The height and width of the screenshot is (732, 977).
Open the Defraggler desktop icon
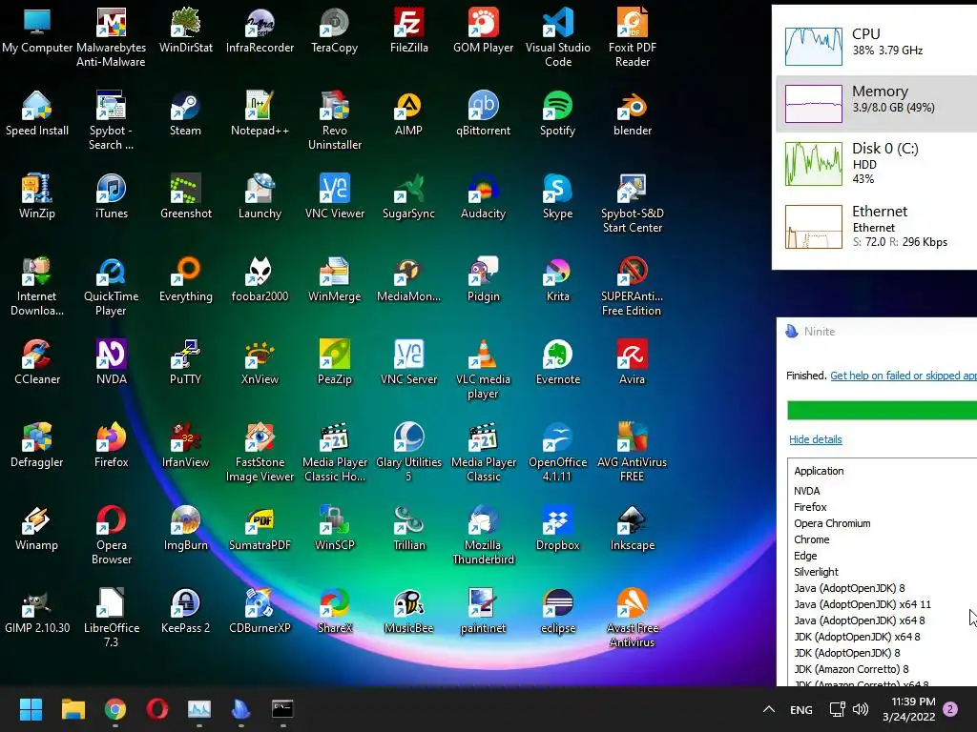(x=37, y=445)
